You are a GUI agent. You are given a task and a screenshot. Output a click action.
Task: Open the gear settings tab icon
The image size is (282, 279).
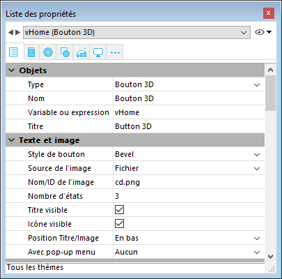[x=48, y=52]
